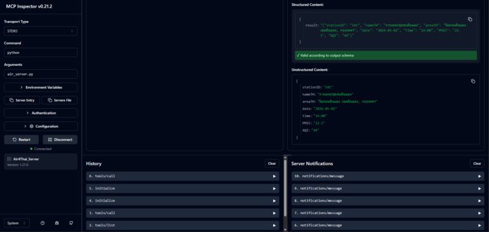Click the Server Notifications heading
This screenshot has height=232, width=489.
(x=312, y=163)
